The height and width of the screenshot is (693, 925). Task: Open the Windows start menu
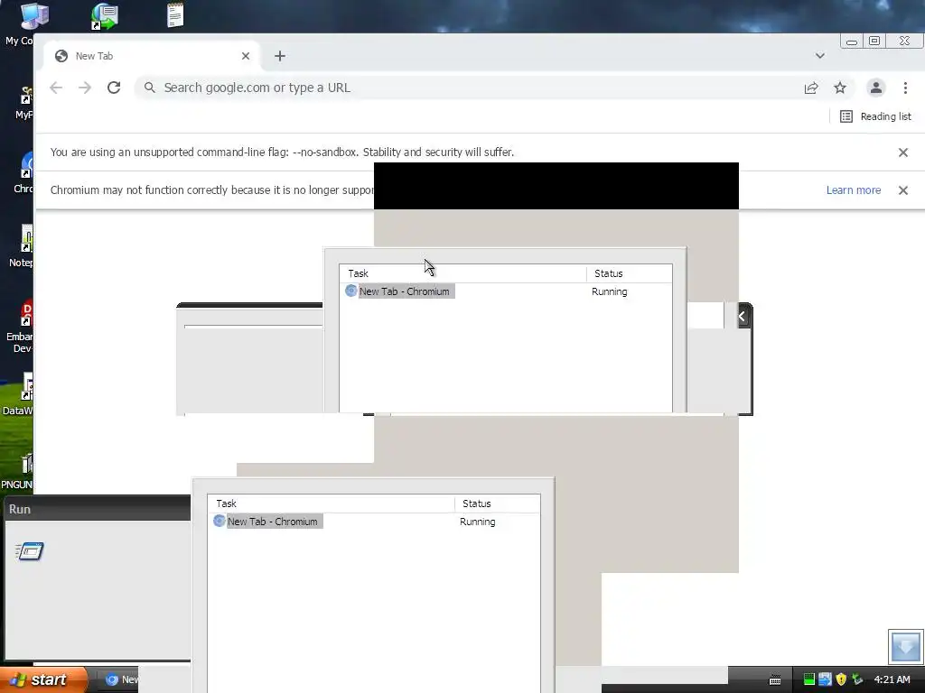[x=43, y=679]
